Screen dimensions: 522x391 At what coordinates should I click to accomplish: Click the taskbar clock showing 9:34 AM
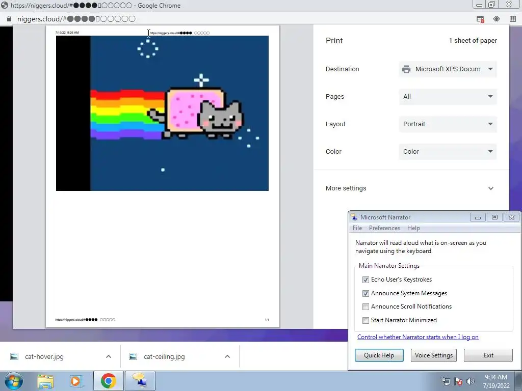pos(496,381)
